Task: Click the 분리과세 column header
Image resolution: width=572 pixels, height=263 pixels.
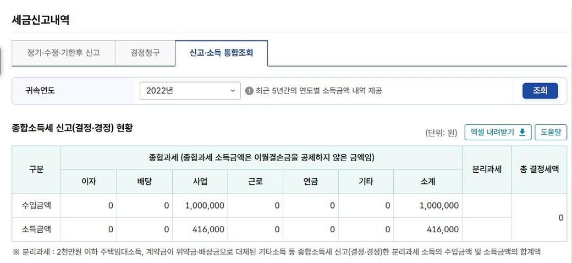Action: 487,169
